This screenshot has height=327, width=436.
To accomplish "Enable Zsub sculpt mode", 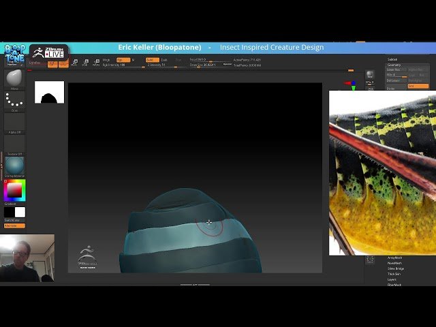I will 164,60.
